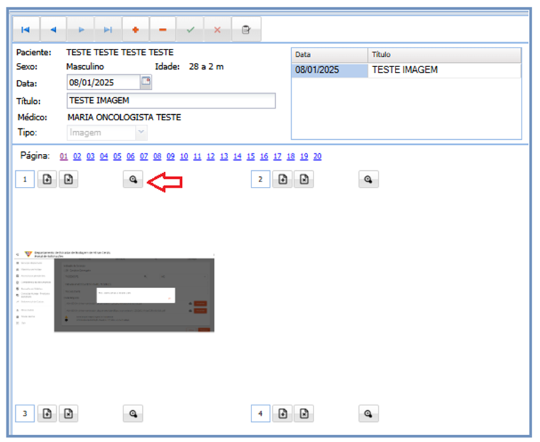Open page 09 link
The image size is (540, 442).
coord(171,156)
